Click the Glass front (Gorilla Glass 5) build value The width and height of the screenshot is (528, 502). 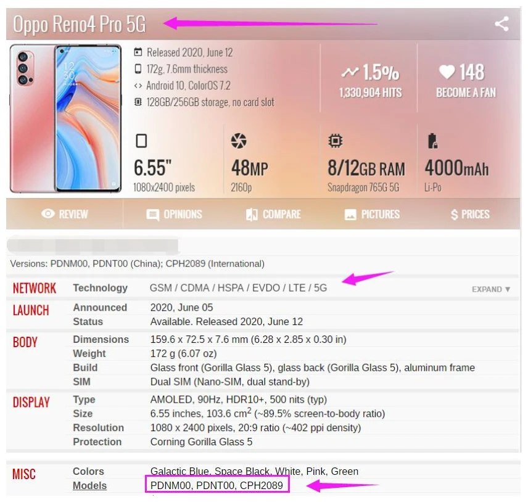tap(313, 368)
